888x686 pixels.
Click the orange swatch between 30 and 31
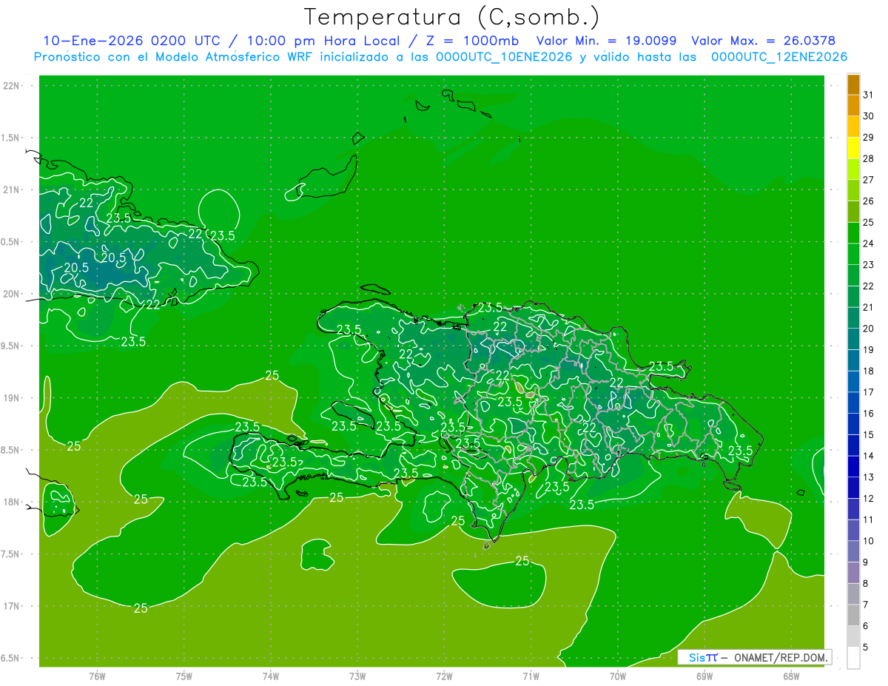tap(854, 106)
